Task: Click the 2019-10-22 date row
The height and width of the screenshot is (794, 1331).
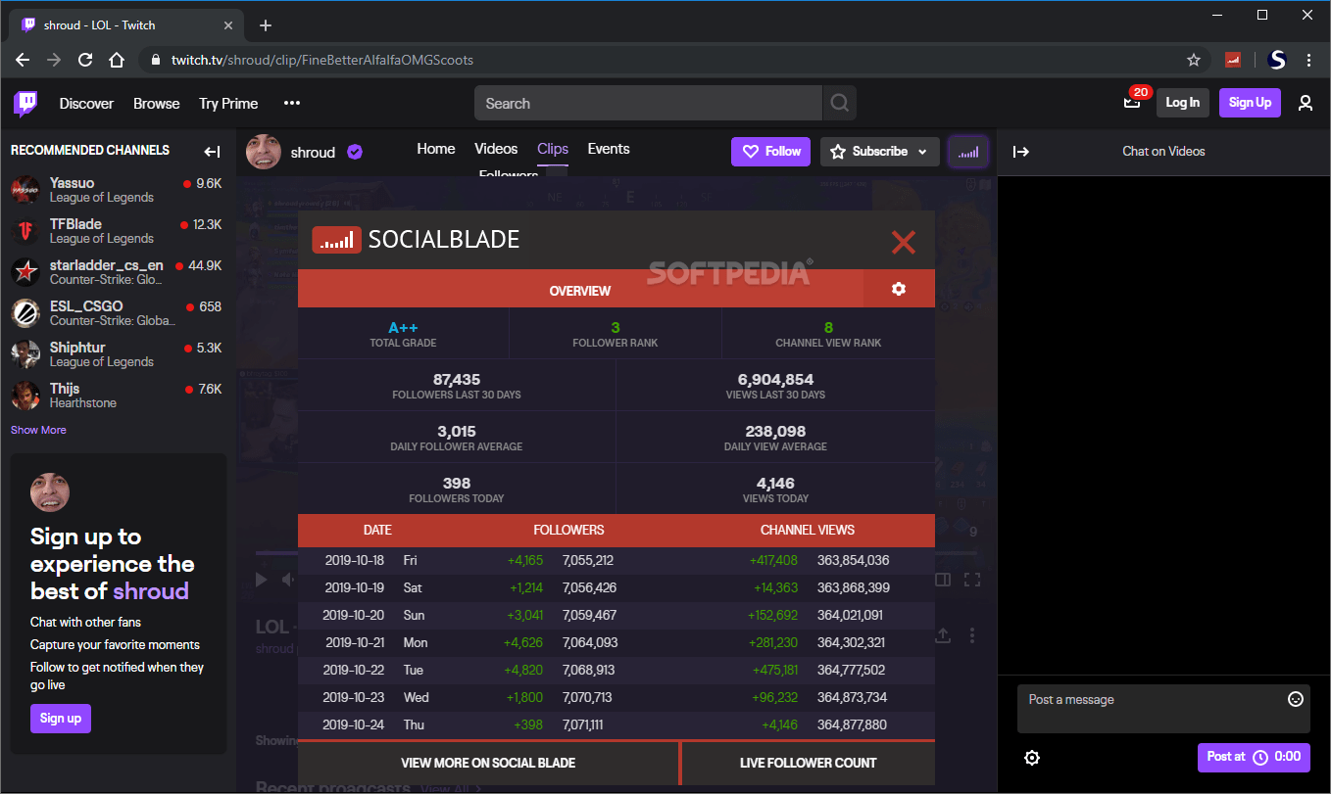Action: 616,670
